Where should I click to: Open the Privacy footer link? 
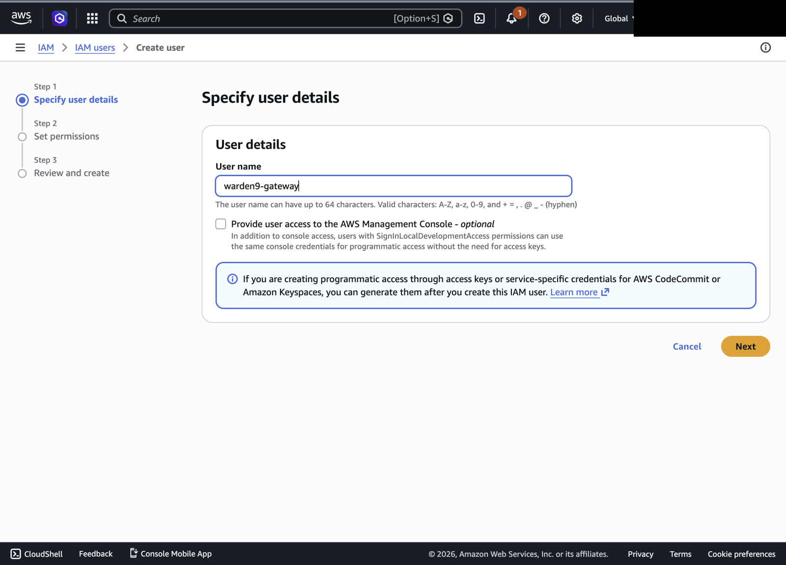pyautogui.click(x=640, y=554)
